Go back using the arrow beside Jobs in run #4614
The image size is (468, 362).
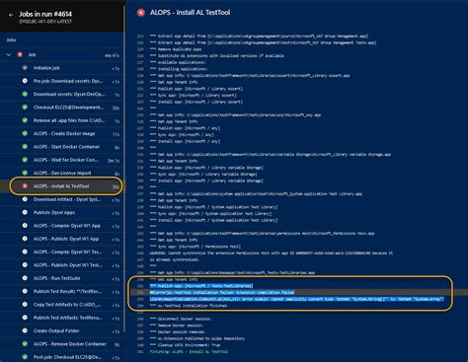(x=11, y=15)
